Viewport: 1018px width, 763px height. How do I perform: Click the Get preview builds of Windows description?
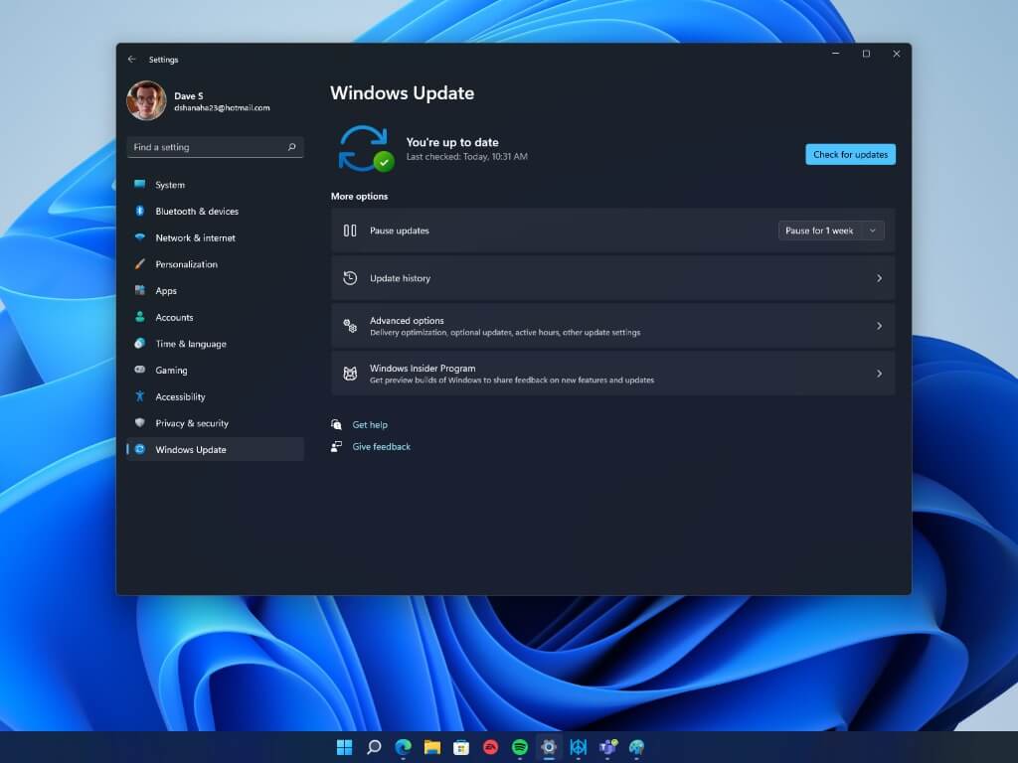click(x=512, y=381)
